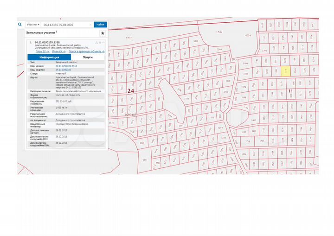Select the yellow highlighted parcel on the map
Image resolution: width=334 pixels, height=236 pixels.
coord(286,70)
